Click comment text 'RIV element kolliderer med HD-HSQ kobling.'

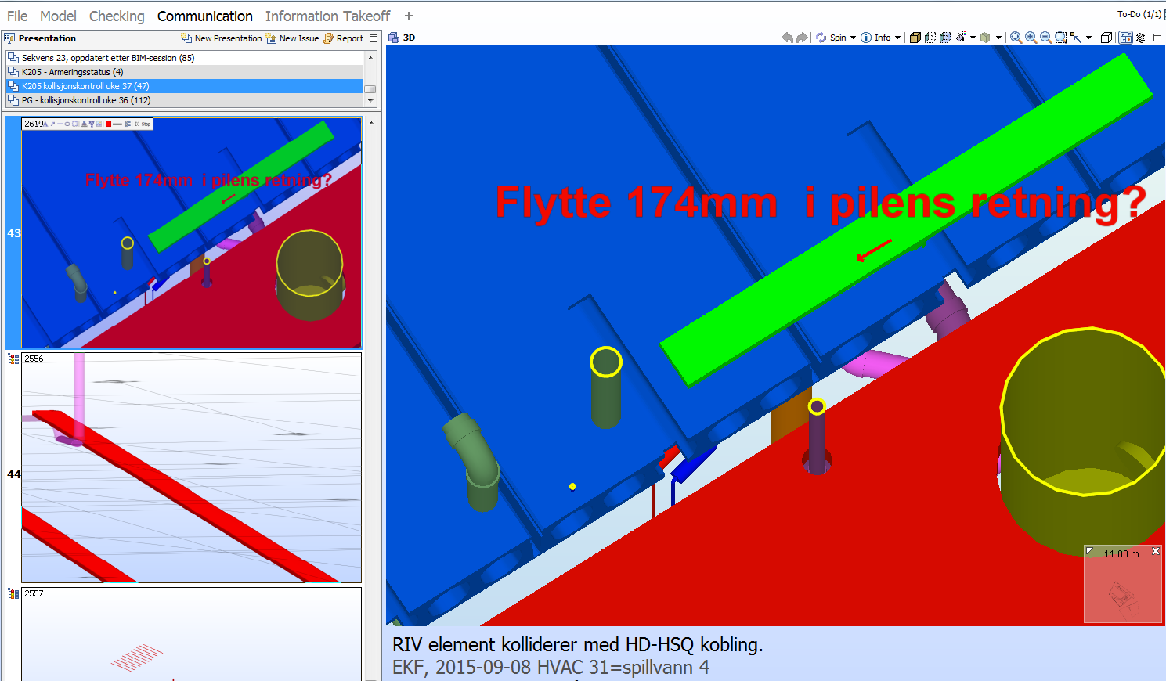577,644
